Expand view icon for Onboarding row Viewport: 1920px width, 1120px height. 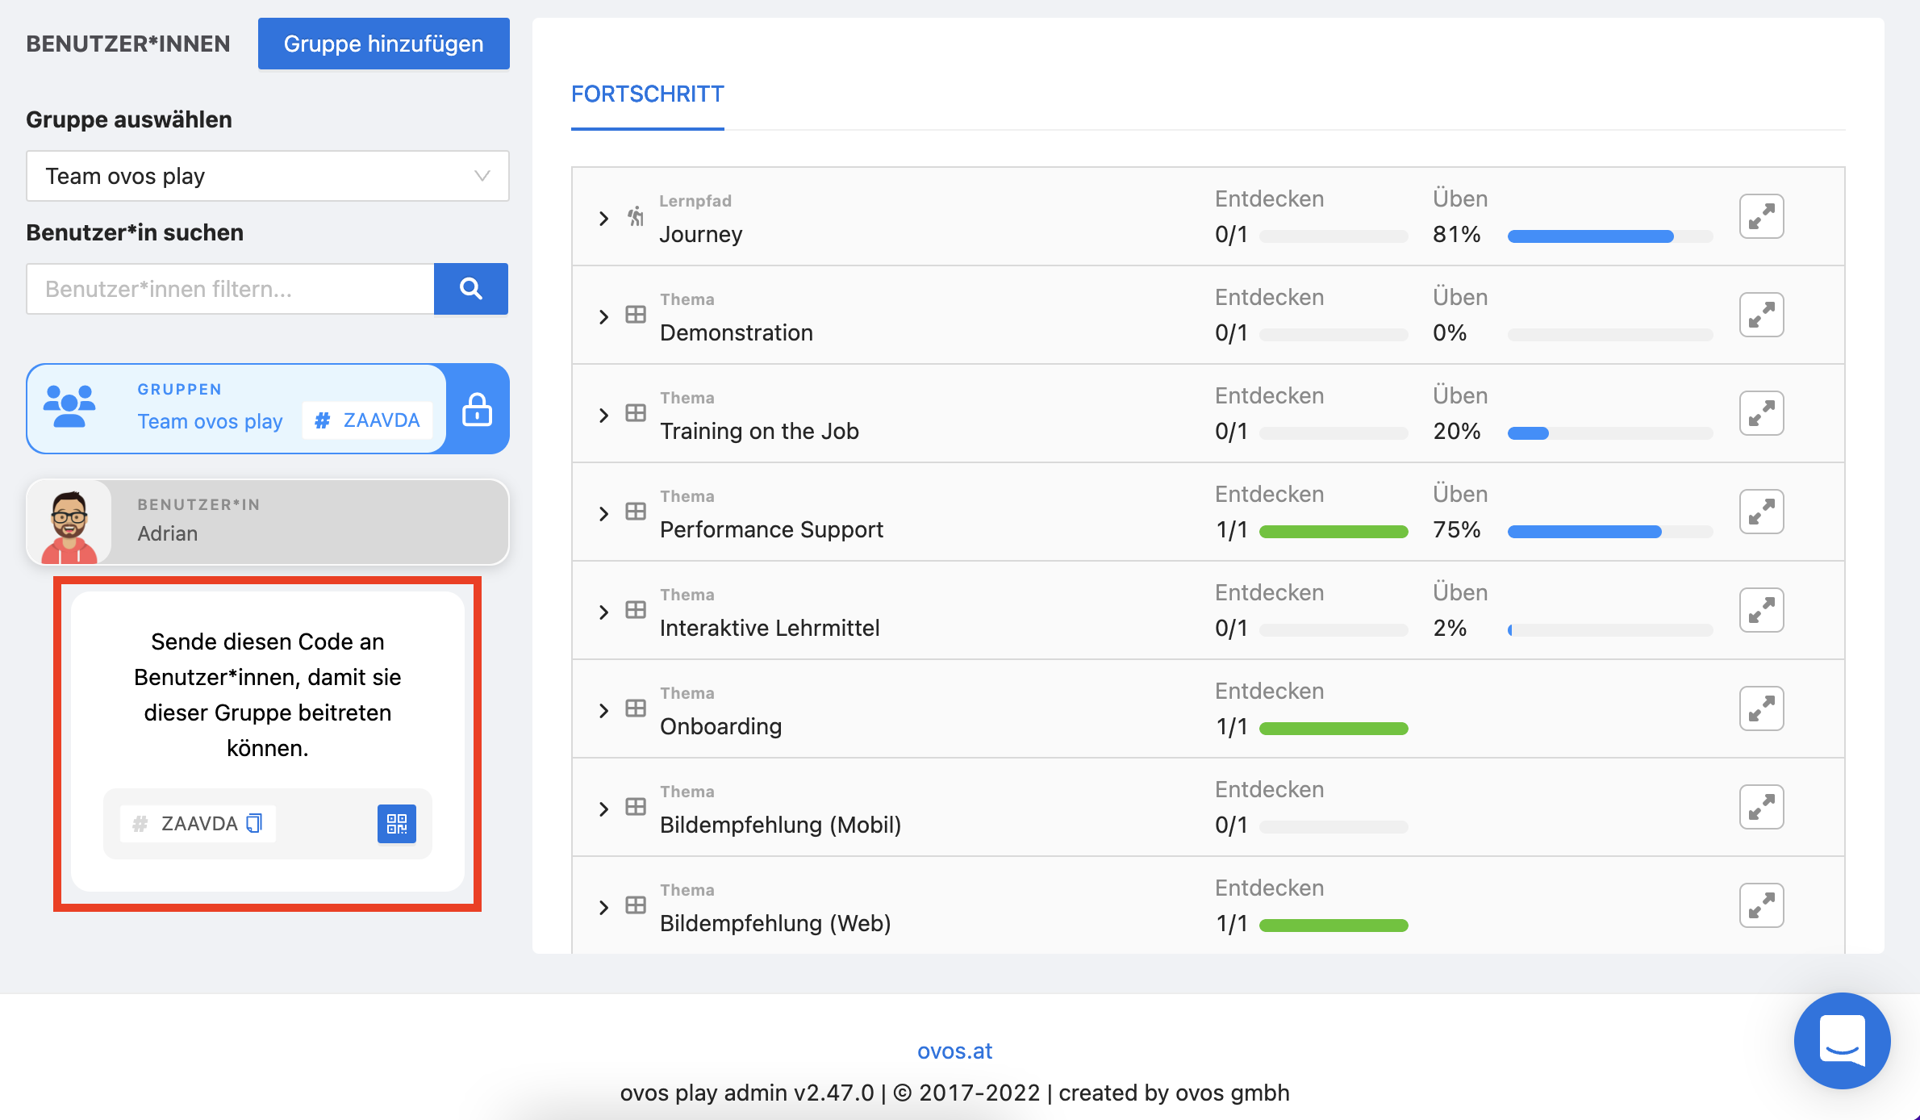1761,708
